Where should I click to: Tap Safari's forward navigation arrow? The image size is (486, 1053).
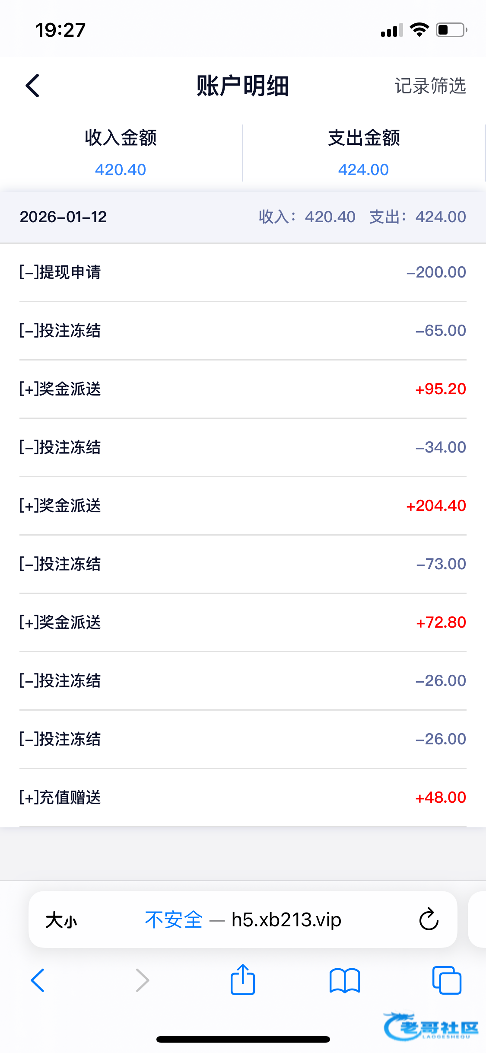[142, 980]
